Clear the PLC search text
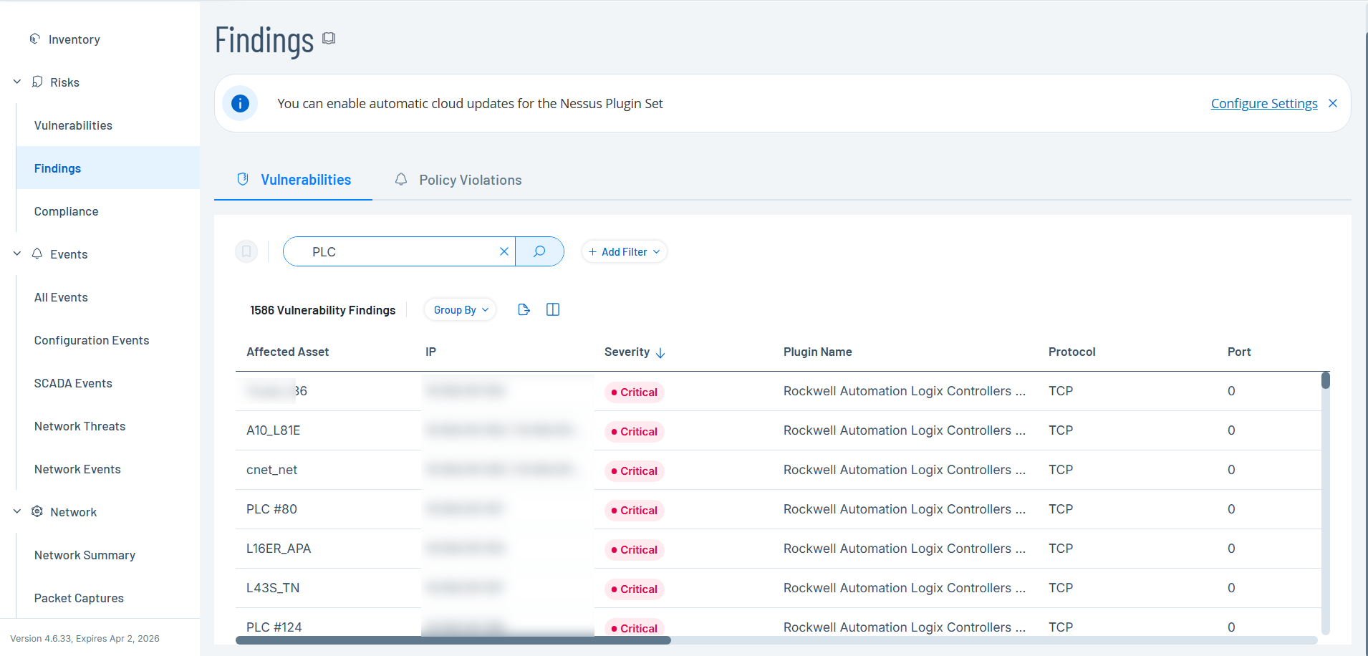Viewport: 1368px width, 656px height. pos(504,251)
